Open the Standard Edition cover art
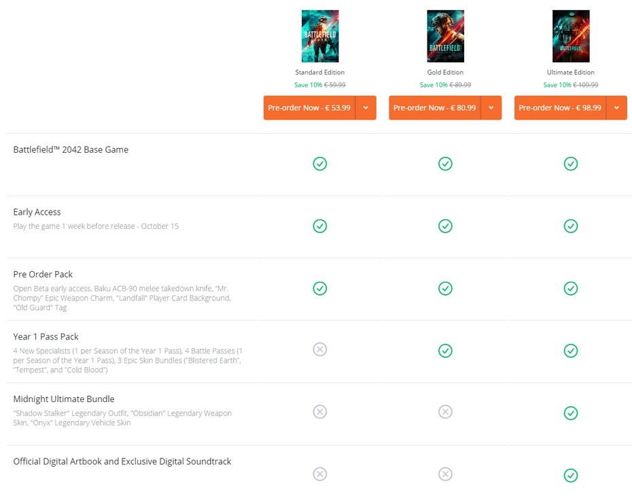Image resolution: width=632 pixels, height=502 pixels. [319, 37]
